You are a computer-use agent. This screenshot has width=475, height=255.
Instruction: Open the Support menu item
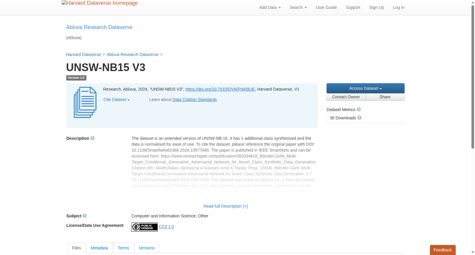353,7
